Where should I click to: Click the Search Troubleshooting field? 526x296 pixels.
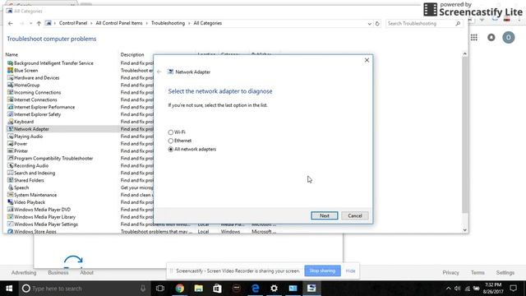(424, 24)
